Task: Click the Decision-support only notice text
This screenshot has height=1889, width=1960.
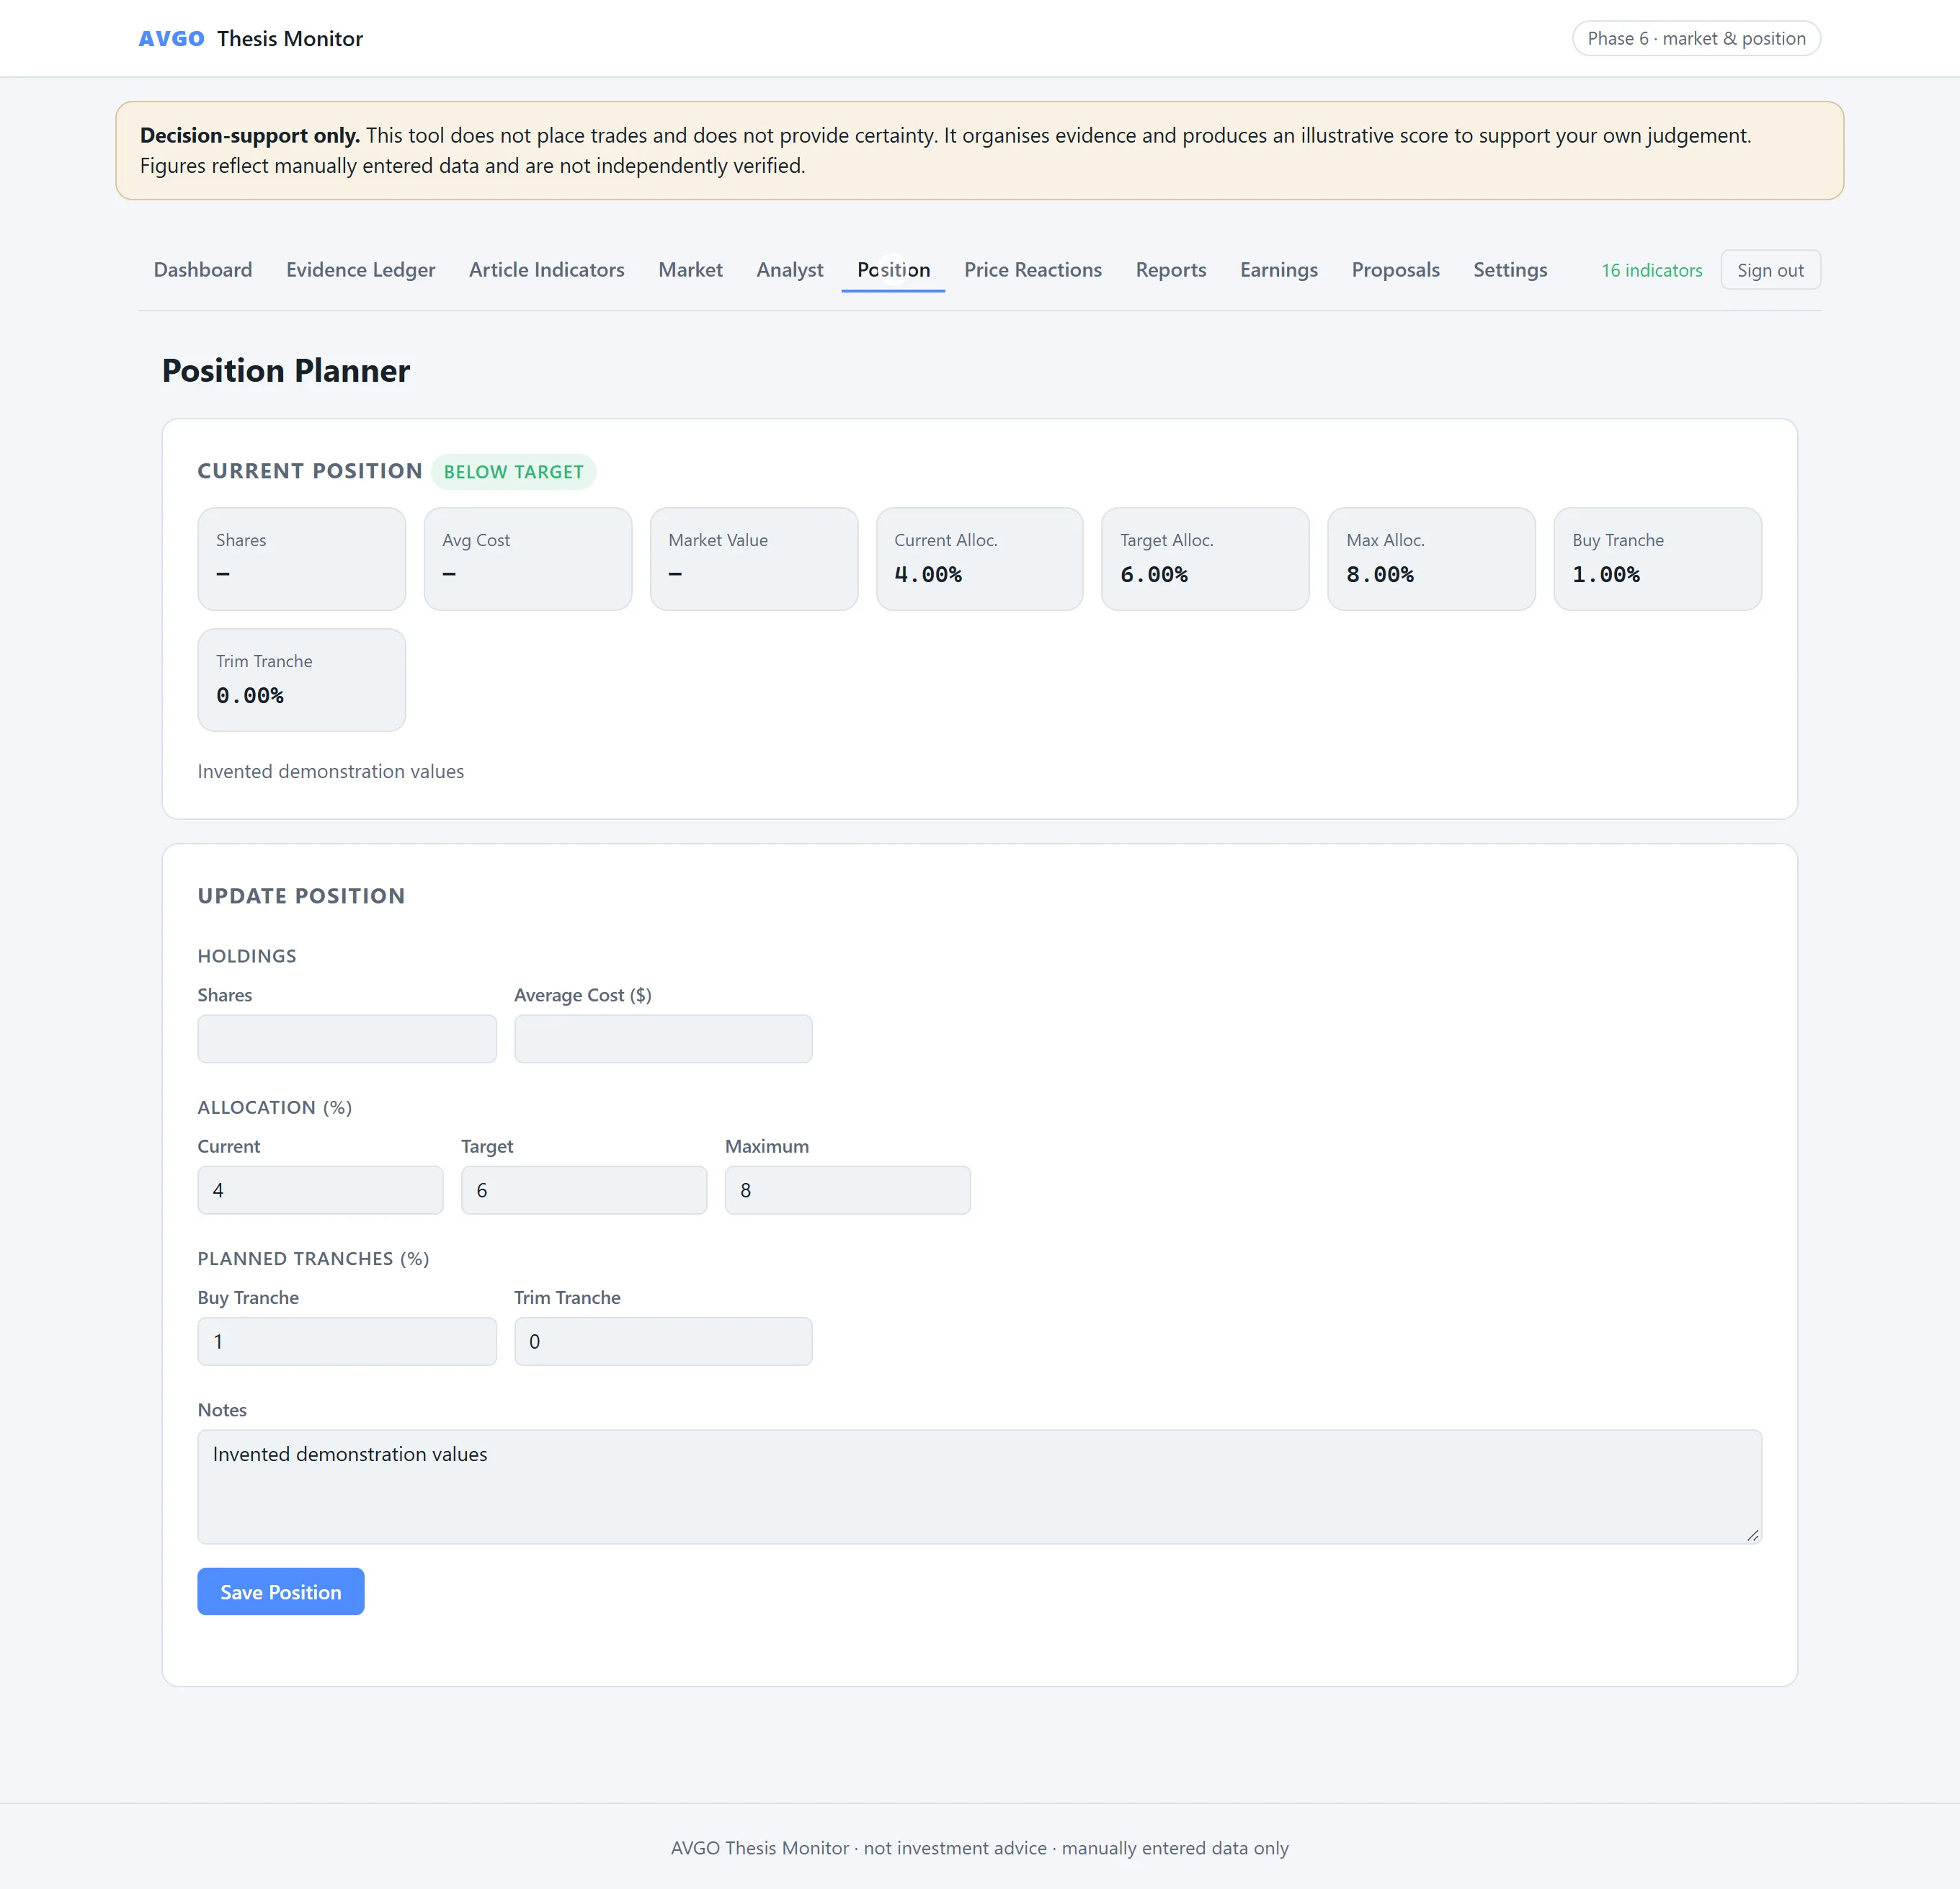Action: [945, 150]
